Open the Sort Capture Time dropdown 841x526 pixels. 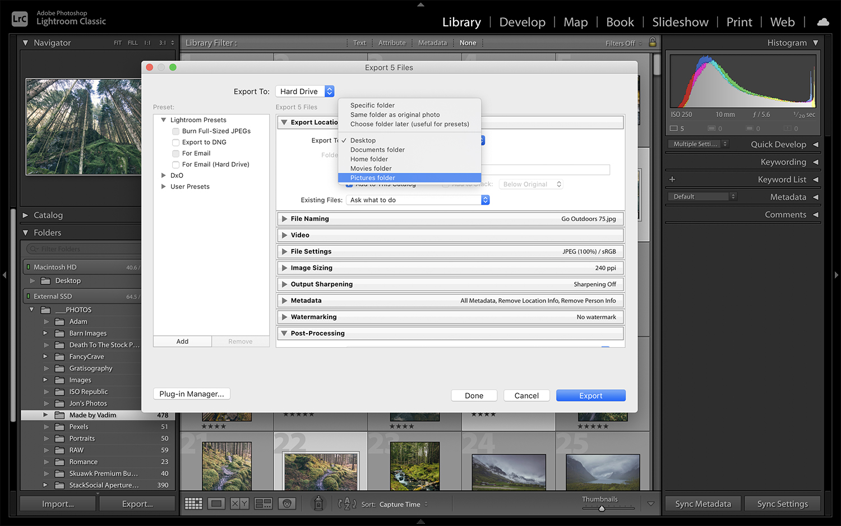[x=404, y=504]
